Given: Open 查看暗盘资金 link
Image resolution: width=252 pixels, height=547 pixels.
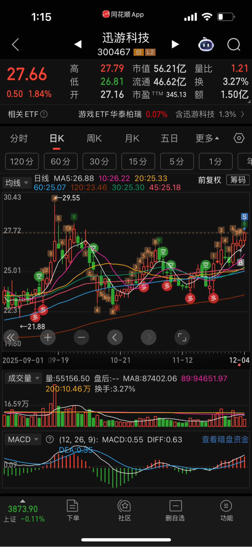Looking at the screenshot, I should 225,439.
